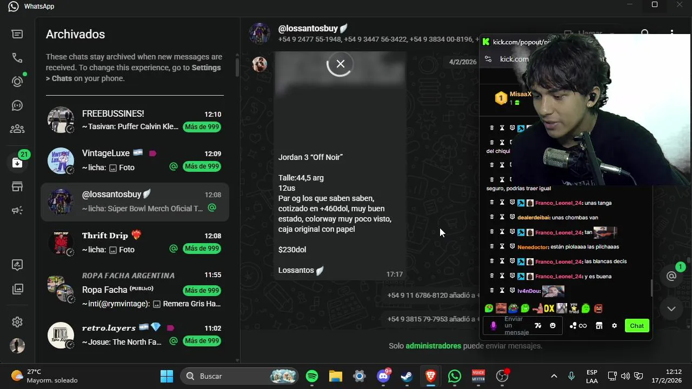Open the emoji picker smiley in Kick chat
The width and height of the screenshot is (692, 389).
pos(553,326)
